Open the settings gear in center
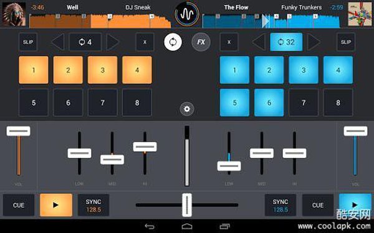 (x=187, y=109)
